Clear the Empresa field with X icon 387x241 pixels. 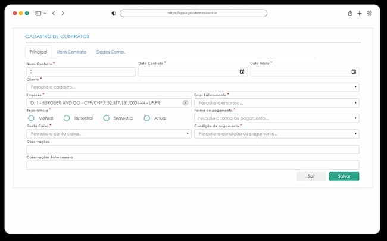pyautogui.click(x=185, y=103)
